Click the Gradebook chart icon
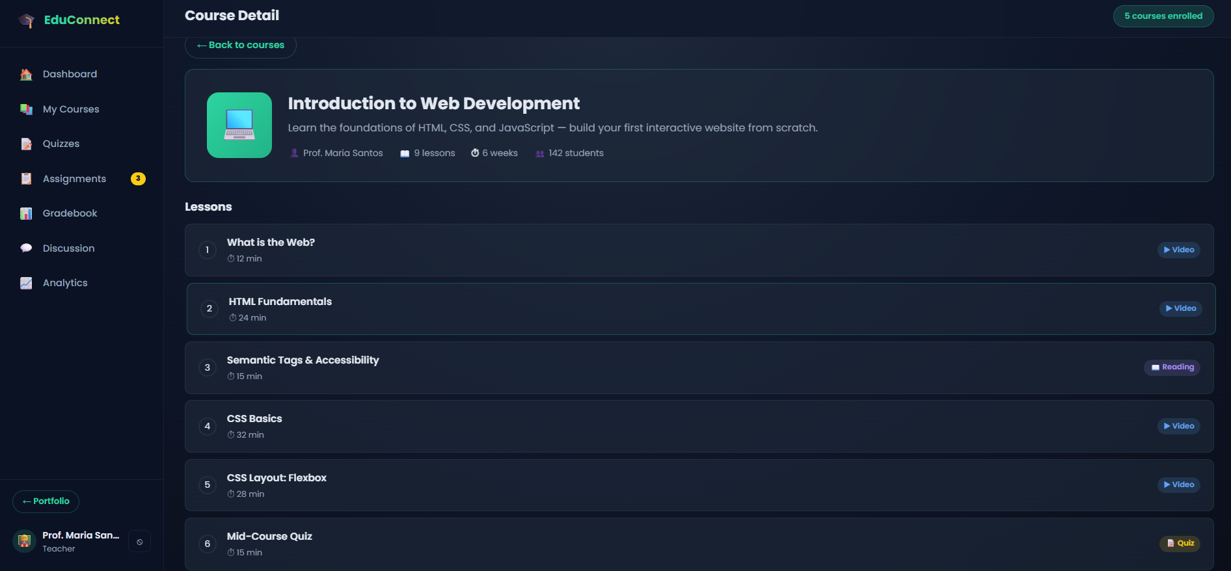This screenshot has width=1231, height=571. coord(26,213)
